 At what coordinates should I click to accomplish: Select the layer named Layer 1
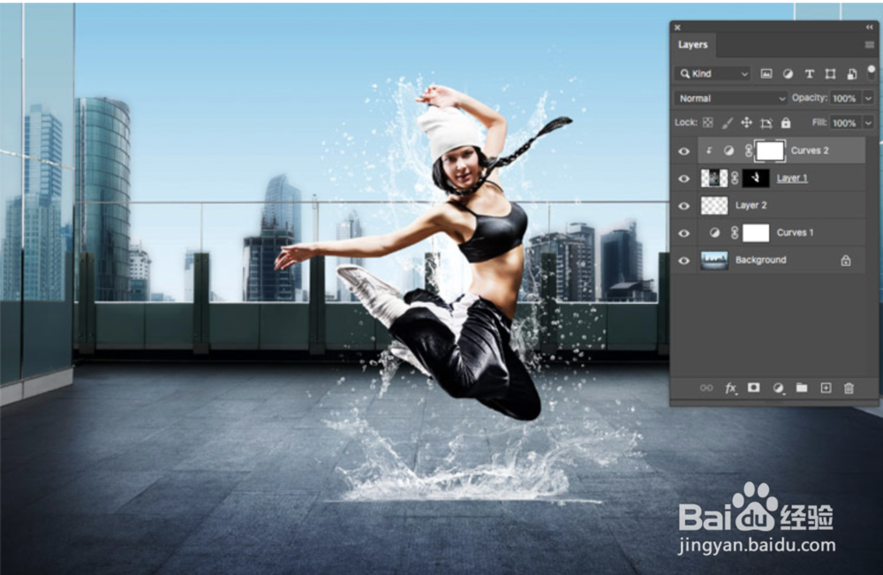(792, 178)
